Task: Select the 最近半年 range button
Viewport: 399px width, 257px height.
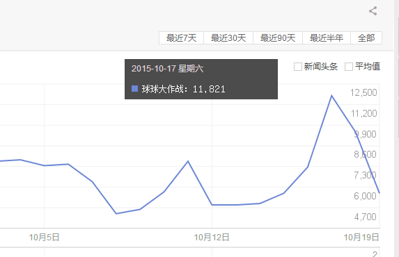Action: click(x=327, y=38)
